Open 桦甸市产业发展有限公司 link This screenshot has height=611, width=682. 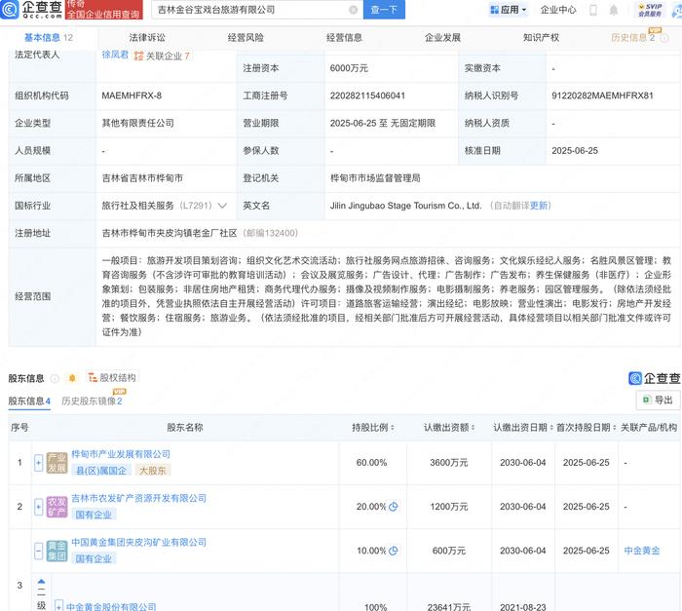click(x=121, y=454)
